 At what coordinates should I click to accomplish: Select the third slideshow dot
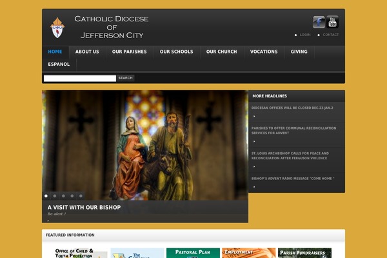[x=63, y=196]
